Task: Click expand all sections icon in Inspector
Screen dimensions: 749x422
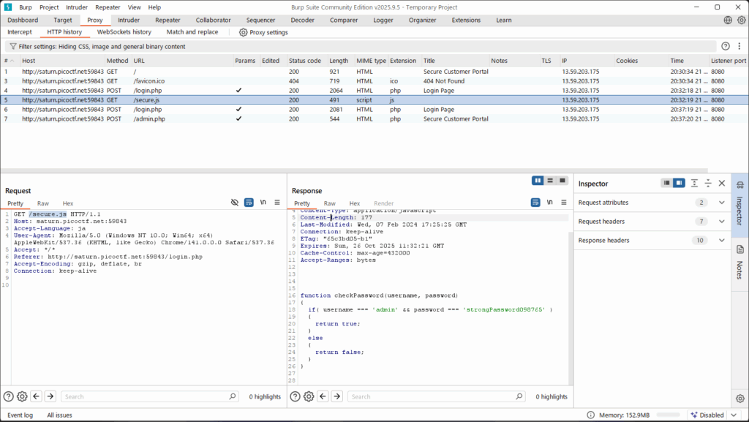Action: (694, 183)
